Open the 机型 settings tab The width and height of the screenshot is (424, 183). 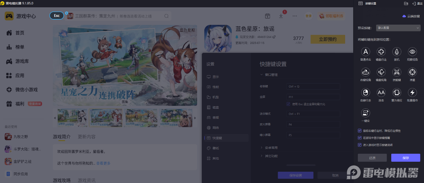click(x=226, y=97)
